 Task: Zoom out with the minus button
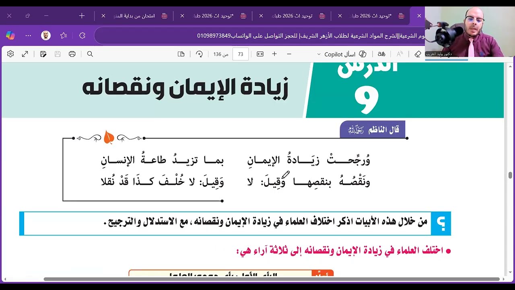pos(289,54)
